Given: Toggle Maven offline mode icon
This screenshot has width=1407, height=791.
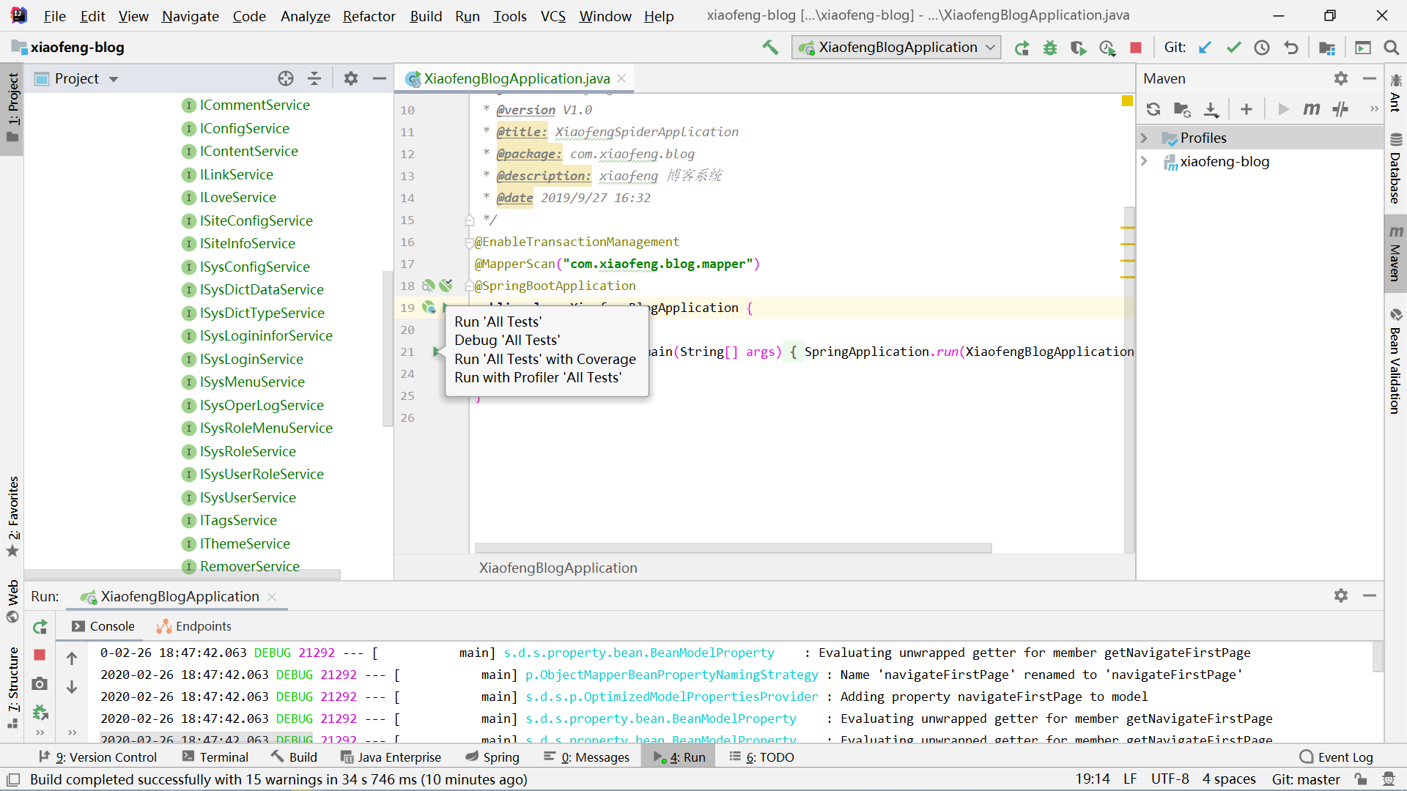Looking at the screenshot, I should (x=1340, y=109).
